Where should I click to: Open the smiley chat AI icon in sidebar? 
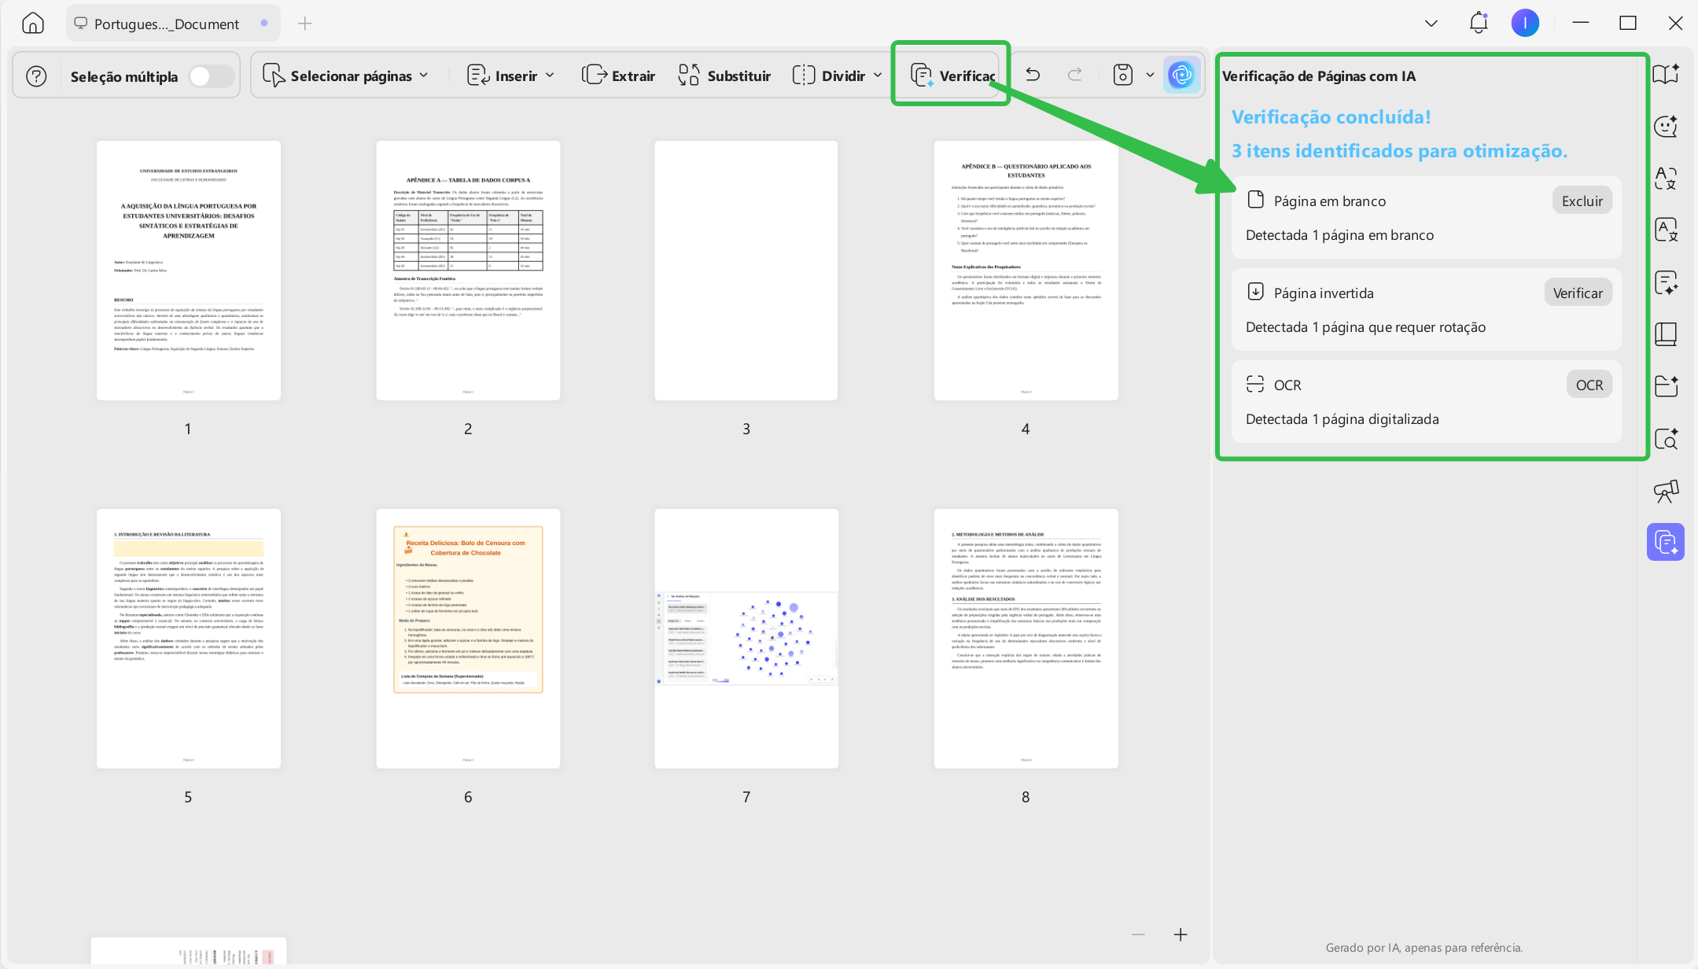[x=1666, y=126]
